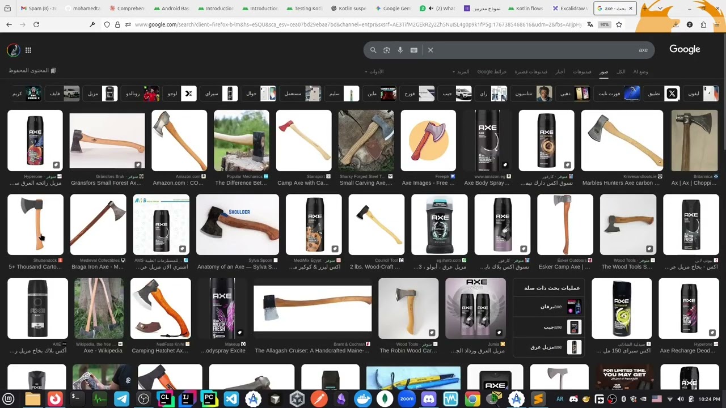Expand the المزيد more dropdown

point(461,71)
